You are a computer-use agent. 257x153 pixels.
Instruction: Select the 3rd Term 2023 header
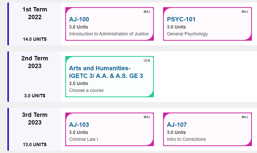point(35,118)
